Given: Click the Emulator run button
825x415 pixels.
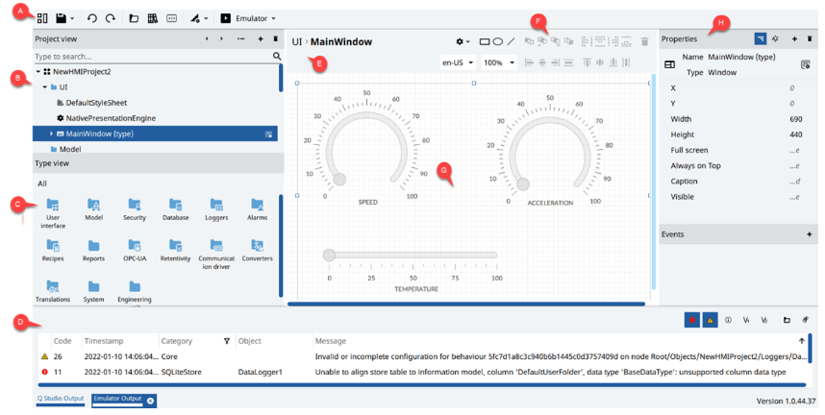Looking at the screenshot, I should point(226,18).
